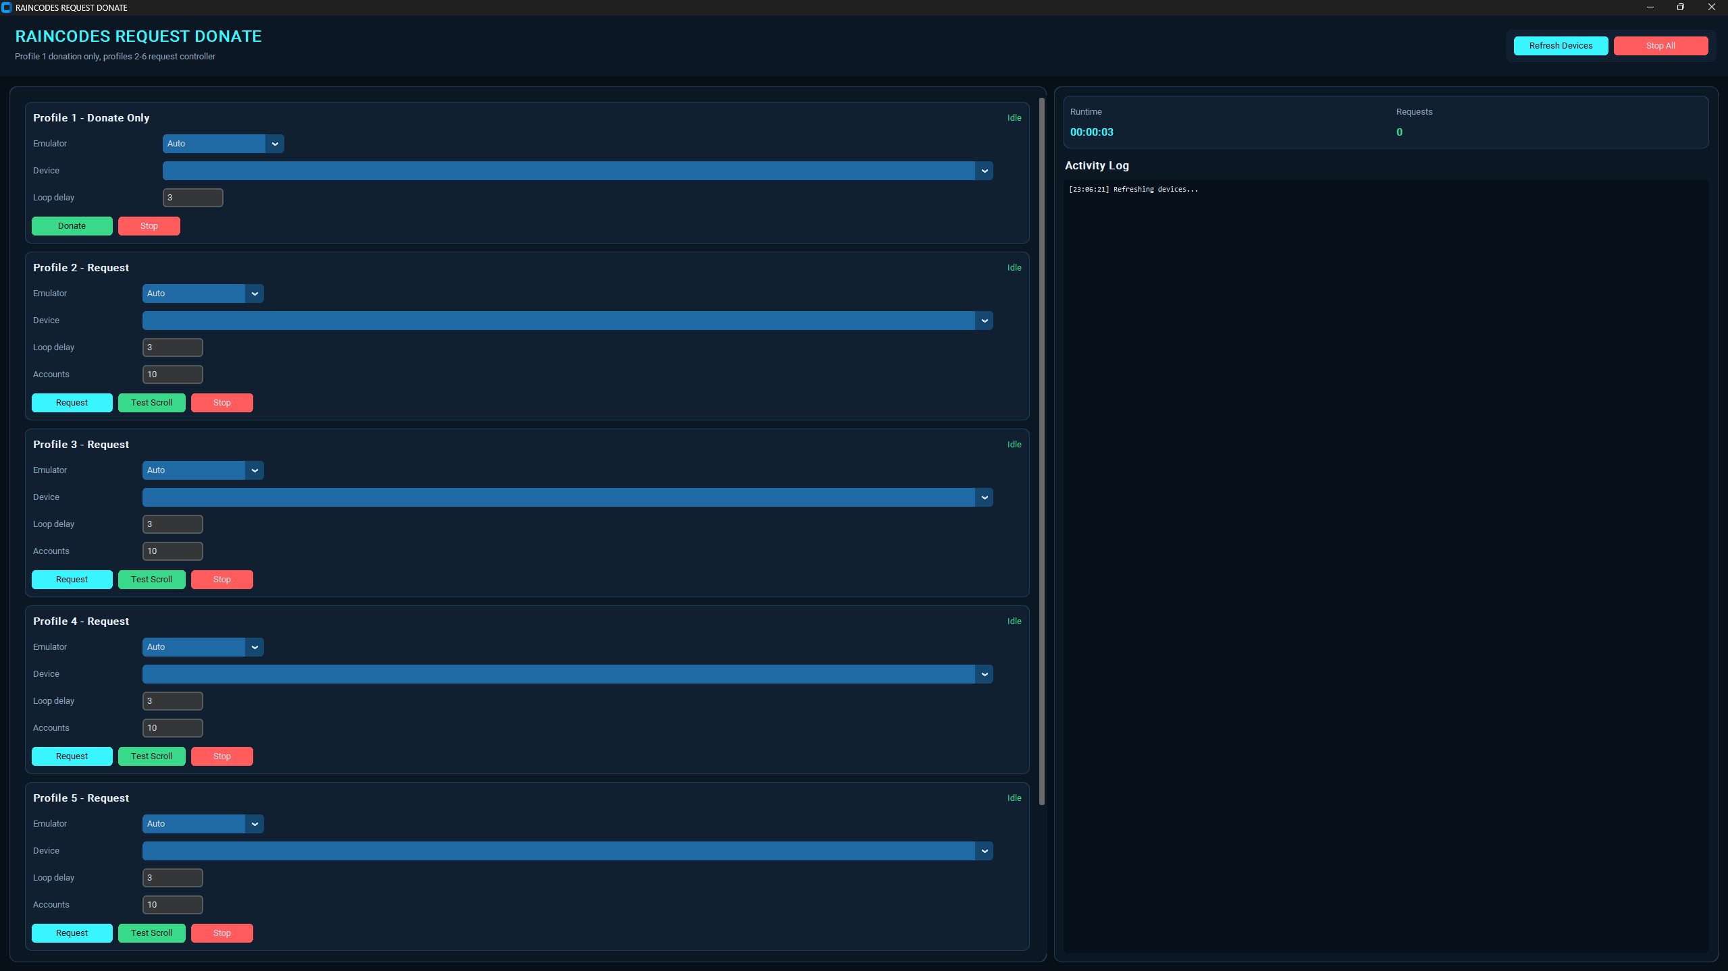Click Test Scroll on Profile 4
Screen dimensions: 1728x971
(x=152, y=756)
